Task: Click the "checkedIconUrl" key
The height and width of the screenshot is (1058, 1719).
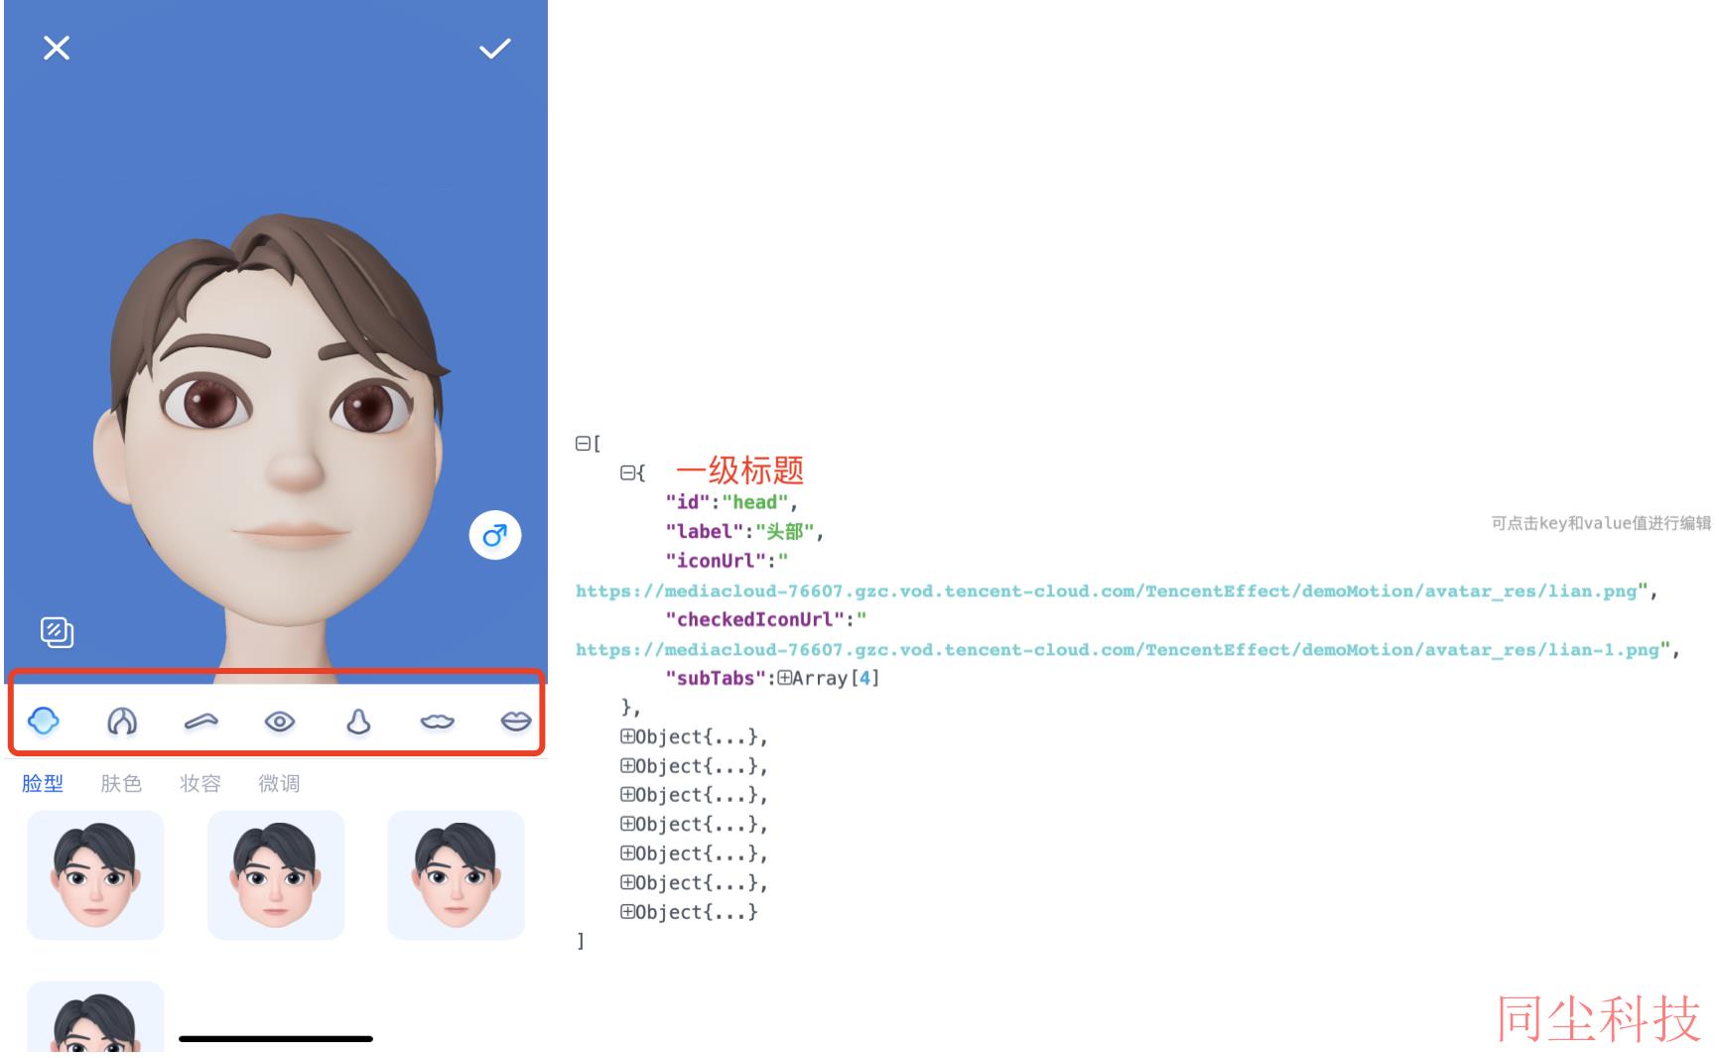Action: click(x=754, y=619)
